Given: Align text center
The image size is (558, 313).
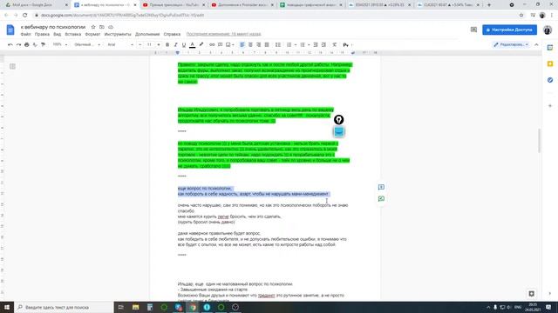Looking at the screenshot, I should pos(250,44).
